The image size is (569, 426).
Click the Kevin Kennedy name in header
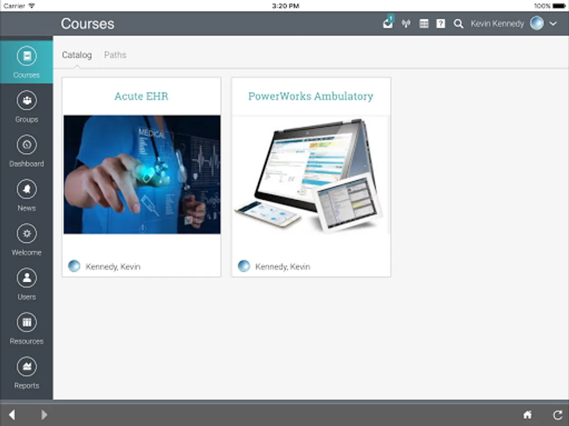coord(497,24)
